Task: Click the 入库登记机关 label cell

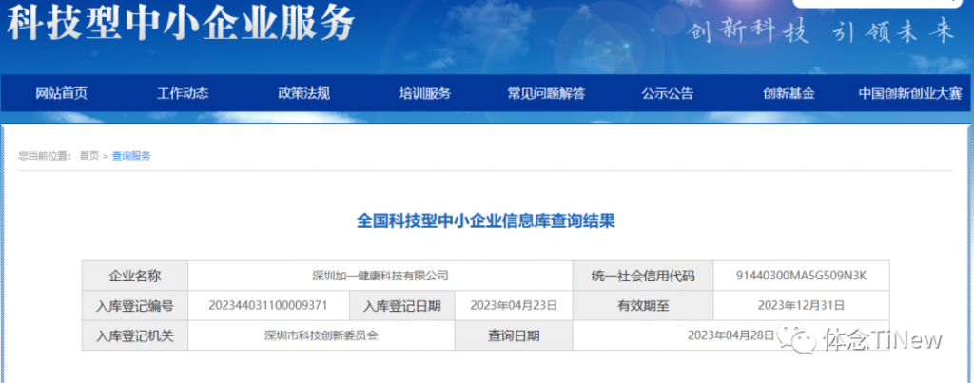Action: pos(135,335)
